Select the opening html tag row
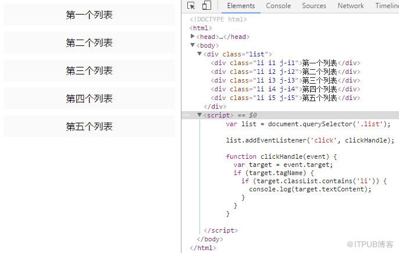Viewport: 399px width, 253px height. click(x=201, y=28)
